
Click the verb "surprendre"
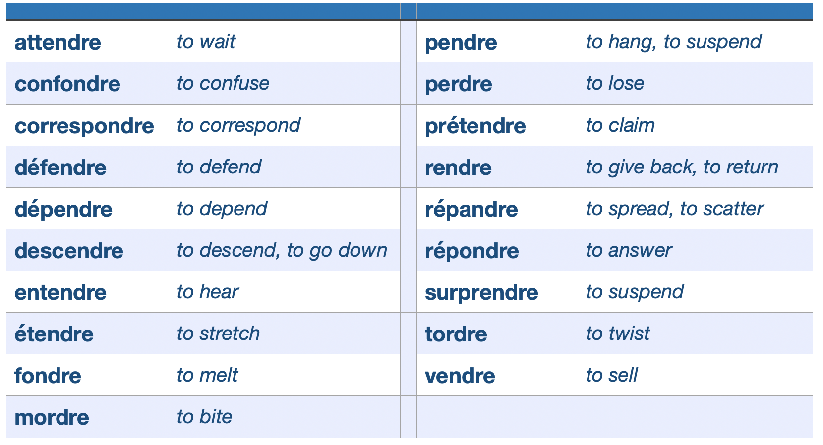tap(481, 292)
